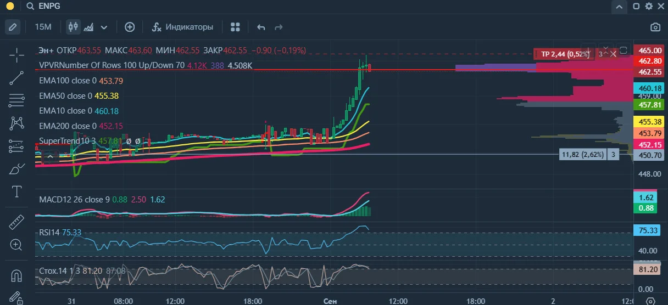Click the 452.15 EMA200 price label

pos(650,145)
